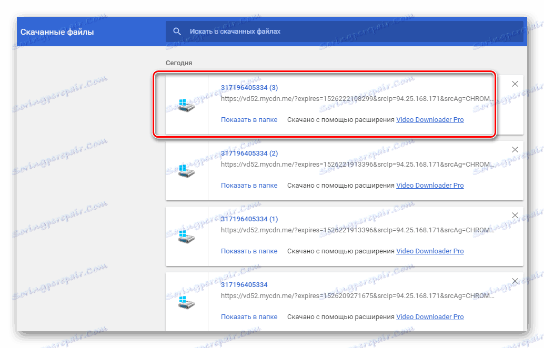544x348 pixels.
Task: Click file type icon of 317196405334 (1)
Action: (186, 237)
